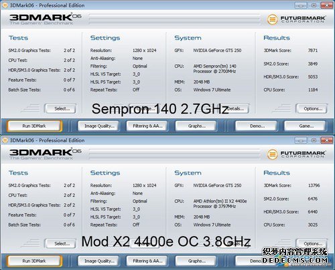Click AMD Athlon(tm) II X2 4400e text
This screenshot has height=270, width=335.
(220, 204)
